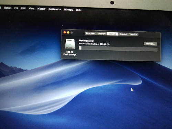Open the Edit menu
The height and width of the screenshot is (129, 172).
coord(23,8)
